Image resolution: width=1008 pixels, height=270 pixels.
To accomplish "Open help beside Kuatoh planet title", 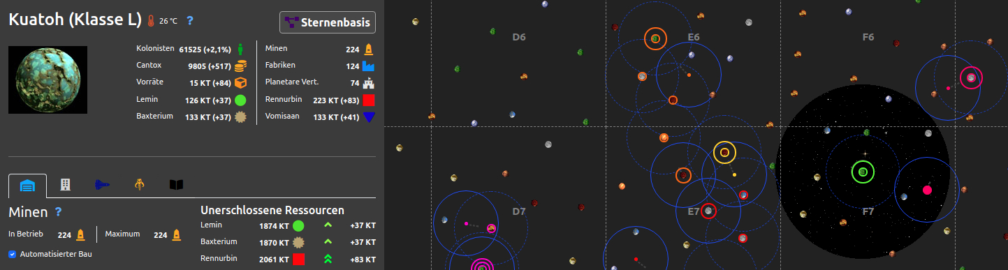I will point(189,21).
